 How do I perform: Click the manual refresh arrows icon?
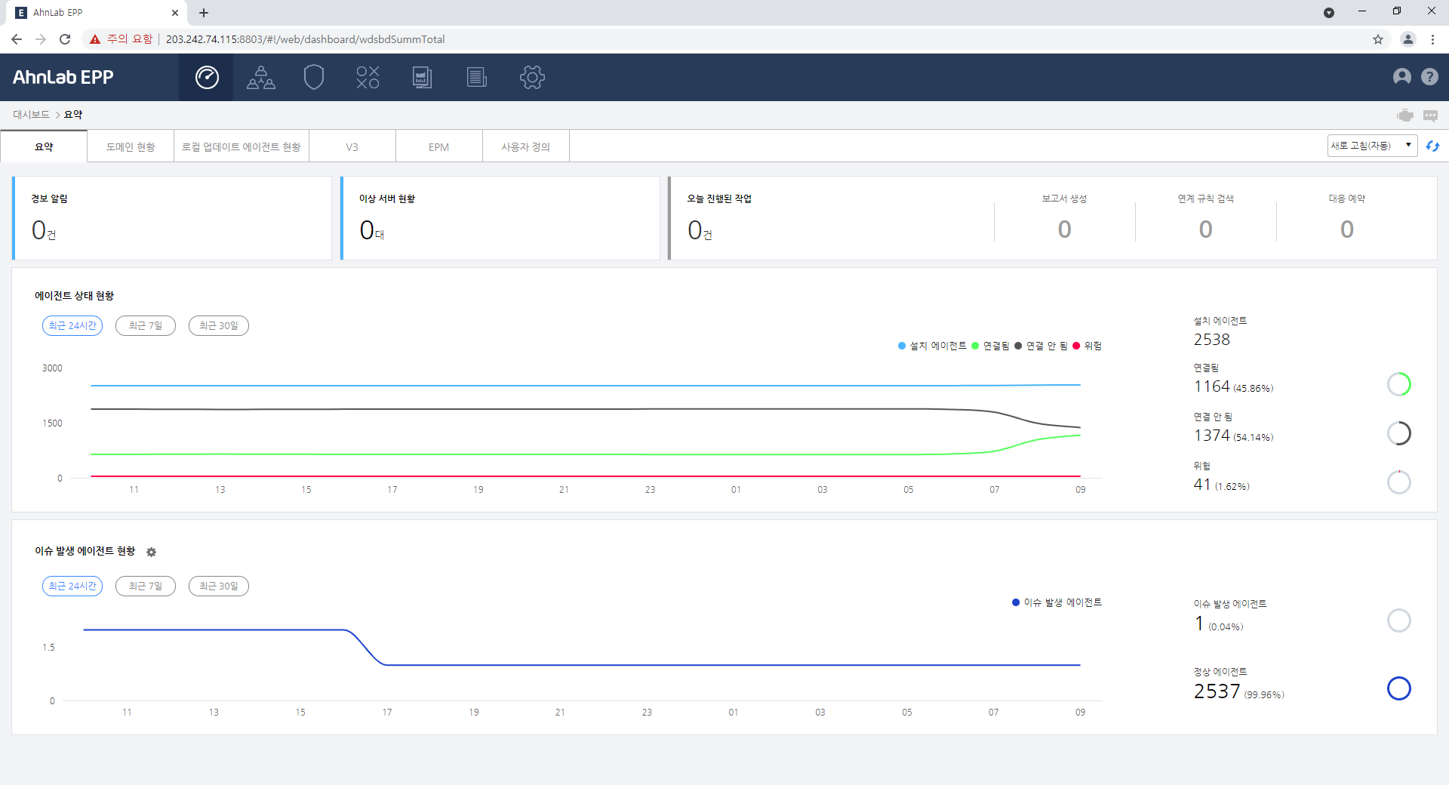point(1432,146)
